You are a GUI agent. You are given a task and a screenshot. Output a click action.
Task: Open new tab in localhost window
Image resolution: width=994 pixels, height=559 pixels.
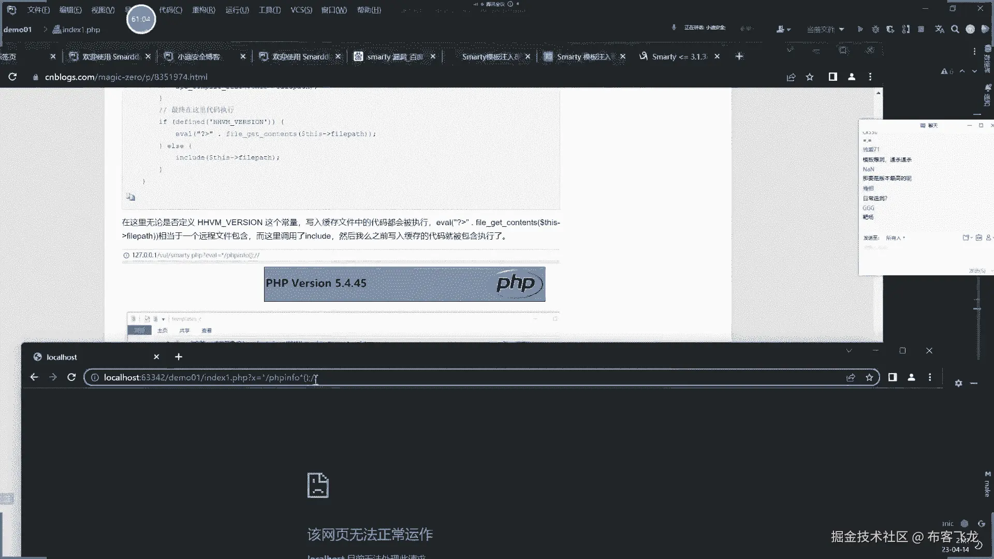point(179,357)
